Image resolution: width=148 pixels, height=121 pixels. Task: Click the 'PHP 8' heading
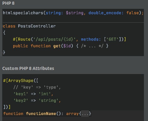point(9,3)
